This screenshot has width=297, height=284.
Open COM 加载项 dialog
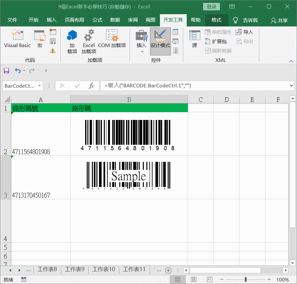coord(112,39)
